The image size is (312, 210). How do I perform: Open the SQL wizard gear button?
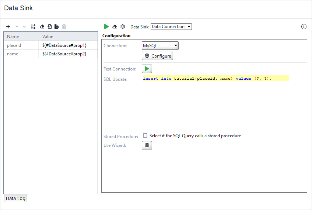147,145
